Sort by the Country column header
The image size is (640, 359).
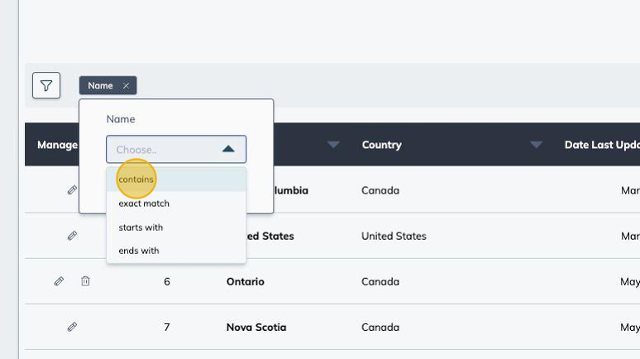click(x=381, y=145)
